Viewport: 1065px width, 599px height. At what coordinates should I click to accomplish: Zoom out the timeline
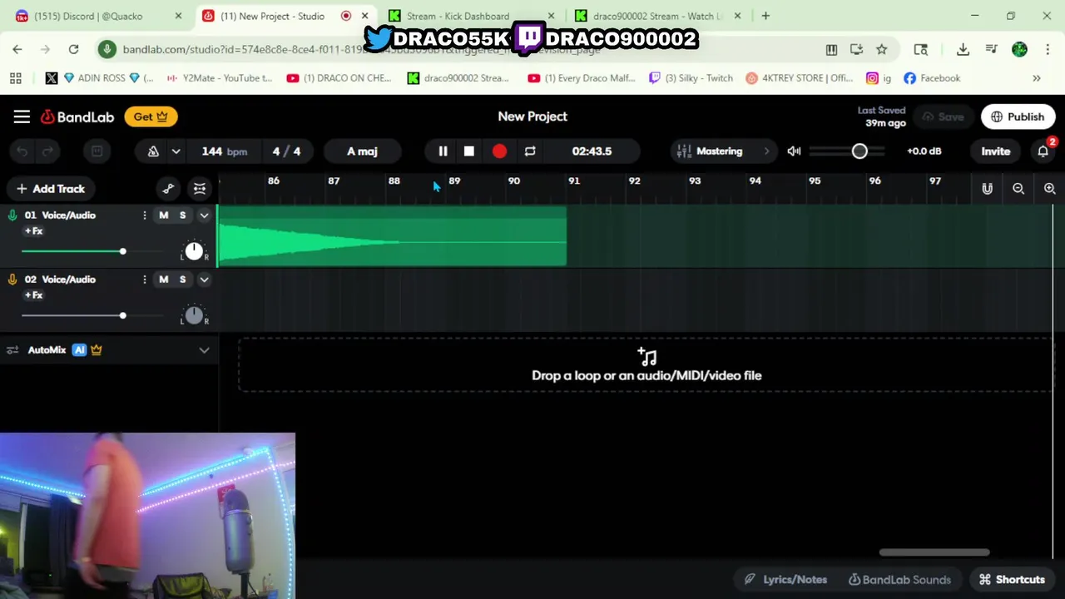click(x=1018, y=189)
